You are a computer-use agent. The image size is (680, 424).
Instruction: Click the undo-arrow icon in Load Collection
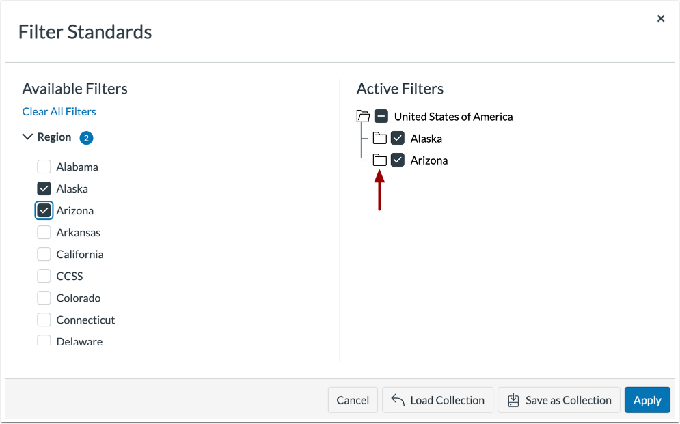[x=398, y=400]
